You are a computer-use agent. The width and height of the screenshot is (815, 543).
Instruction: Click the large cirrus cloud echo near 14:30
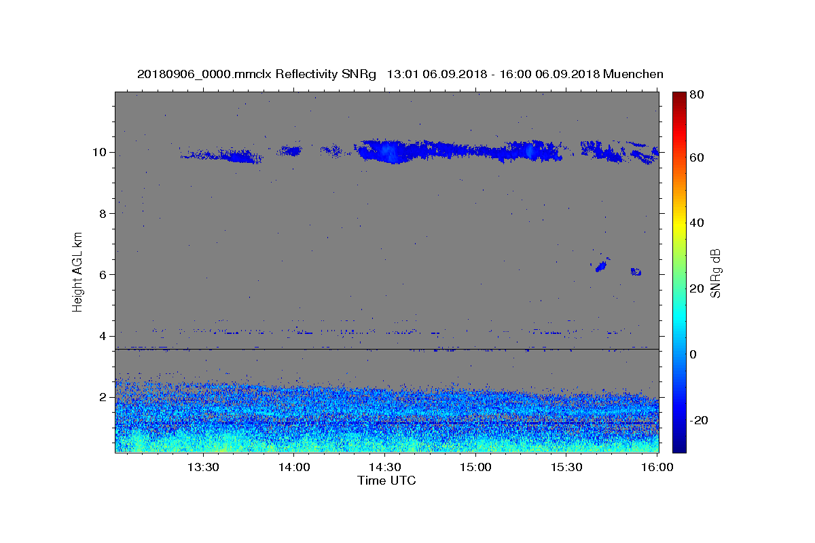click(x=387, y=151)
